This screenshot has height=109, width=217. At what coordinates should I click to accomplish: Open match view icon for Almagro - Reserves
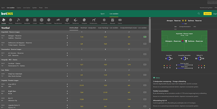(145, 37)
